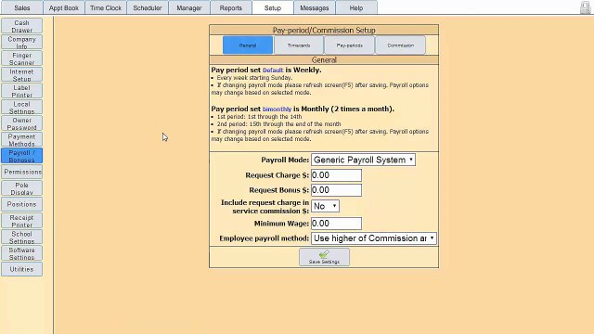Image resolution: width=594 pixels, height=334 pixels.
Task: Open Include request charge Yes/No dropdown
Action: [325, 206]
